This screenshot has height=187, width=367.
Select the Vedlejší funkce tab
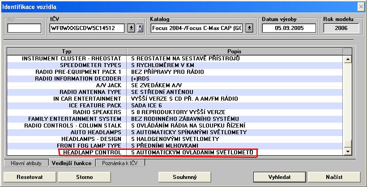pos(72,163)
